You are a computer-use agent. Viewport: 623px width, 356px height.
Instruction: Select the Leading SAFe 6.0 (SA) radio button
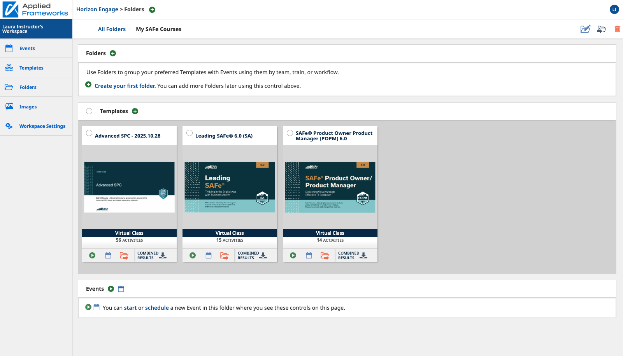[x=190, y=133]
